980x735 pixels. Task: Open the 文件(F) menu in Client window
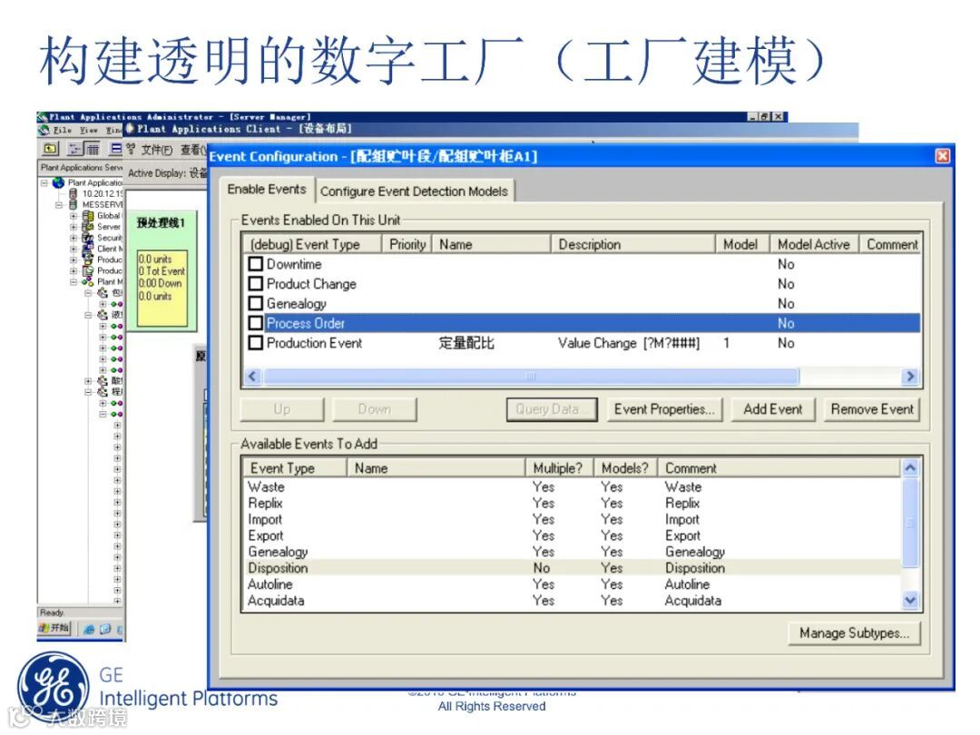pos(156,150)
